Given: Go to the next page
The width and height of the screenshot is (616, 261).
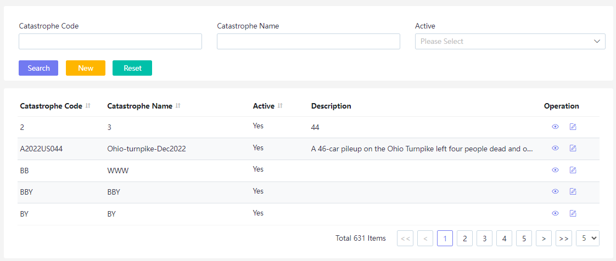Looking at the screenshot, I should click(x=544, y=238).
